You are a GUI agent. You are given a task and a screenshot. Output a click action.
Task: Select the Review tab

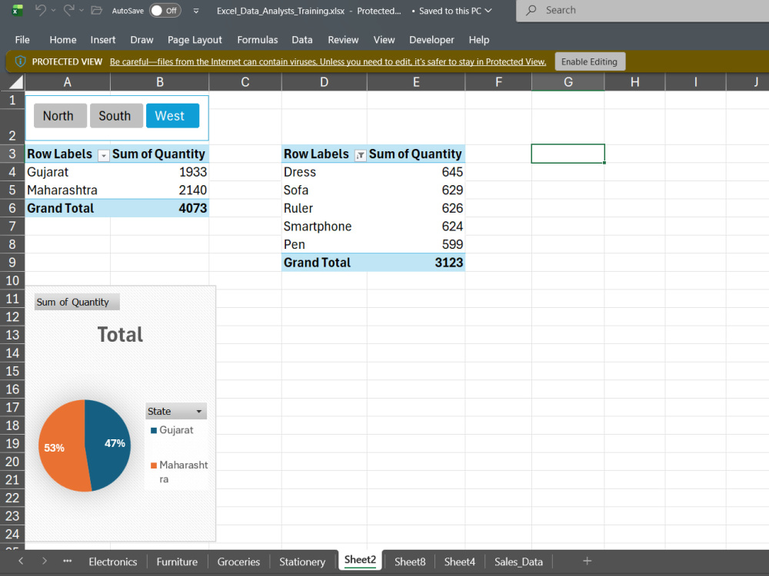coord(343,40)
